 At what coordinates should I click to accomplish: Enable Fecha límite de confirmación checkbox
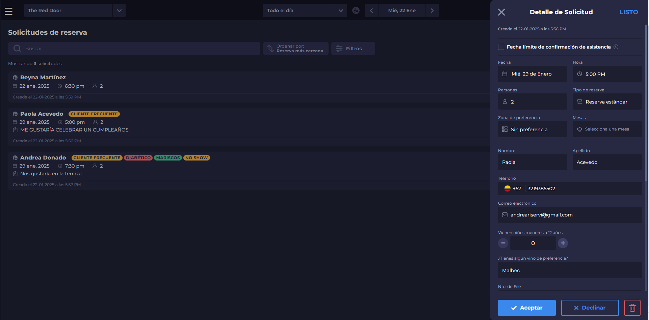(x=501, y=47)
